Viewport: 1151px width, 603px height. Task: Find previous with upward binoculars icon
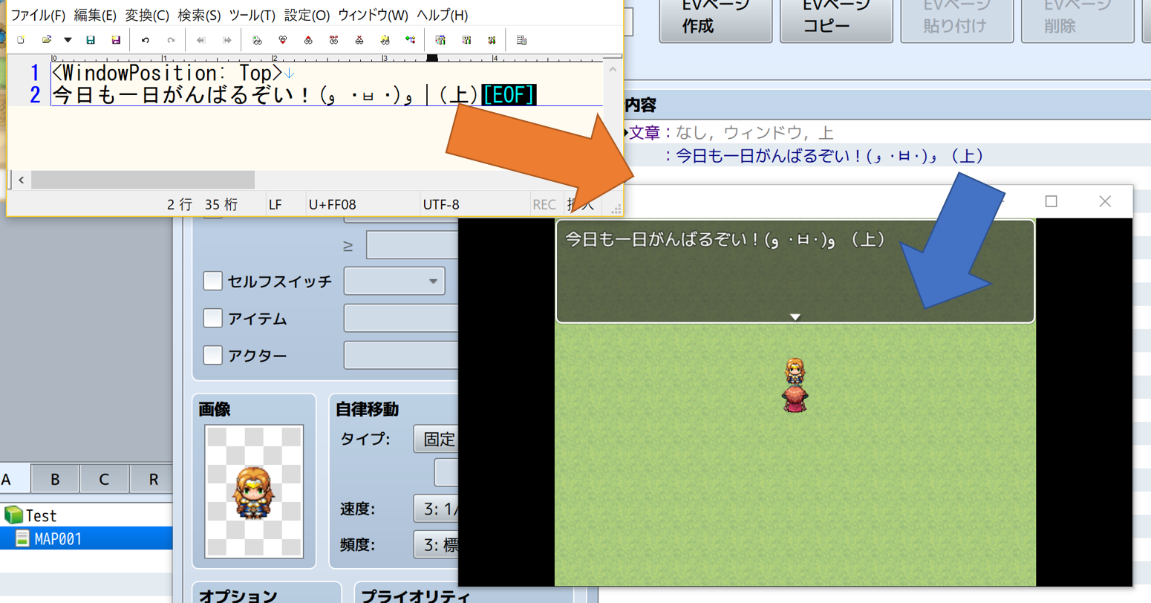pyautogui.click(x=308, y=40)
